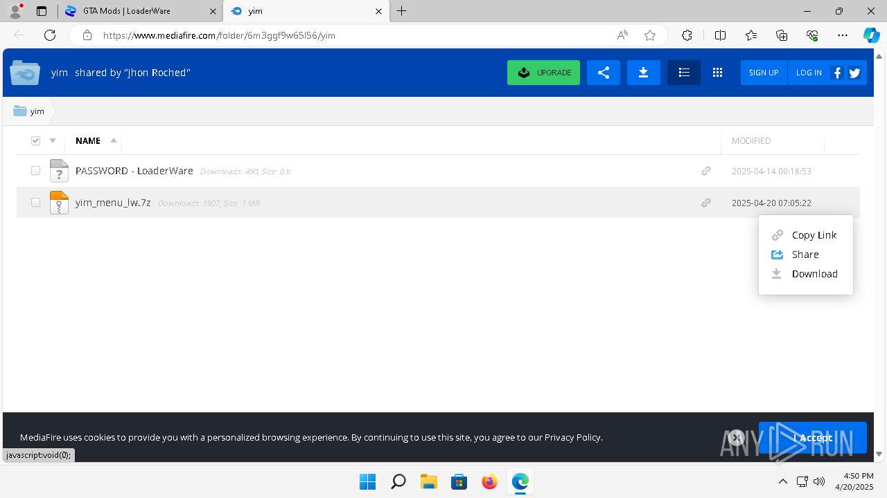Copy link icon for yim_menu_lw.7z row

tap(705, 203)
